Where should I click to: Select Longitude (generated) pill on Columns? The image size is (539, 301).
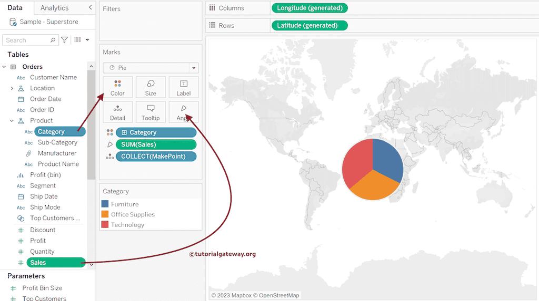[310, 8]
